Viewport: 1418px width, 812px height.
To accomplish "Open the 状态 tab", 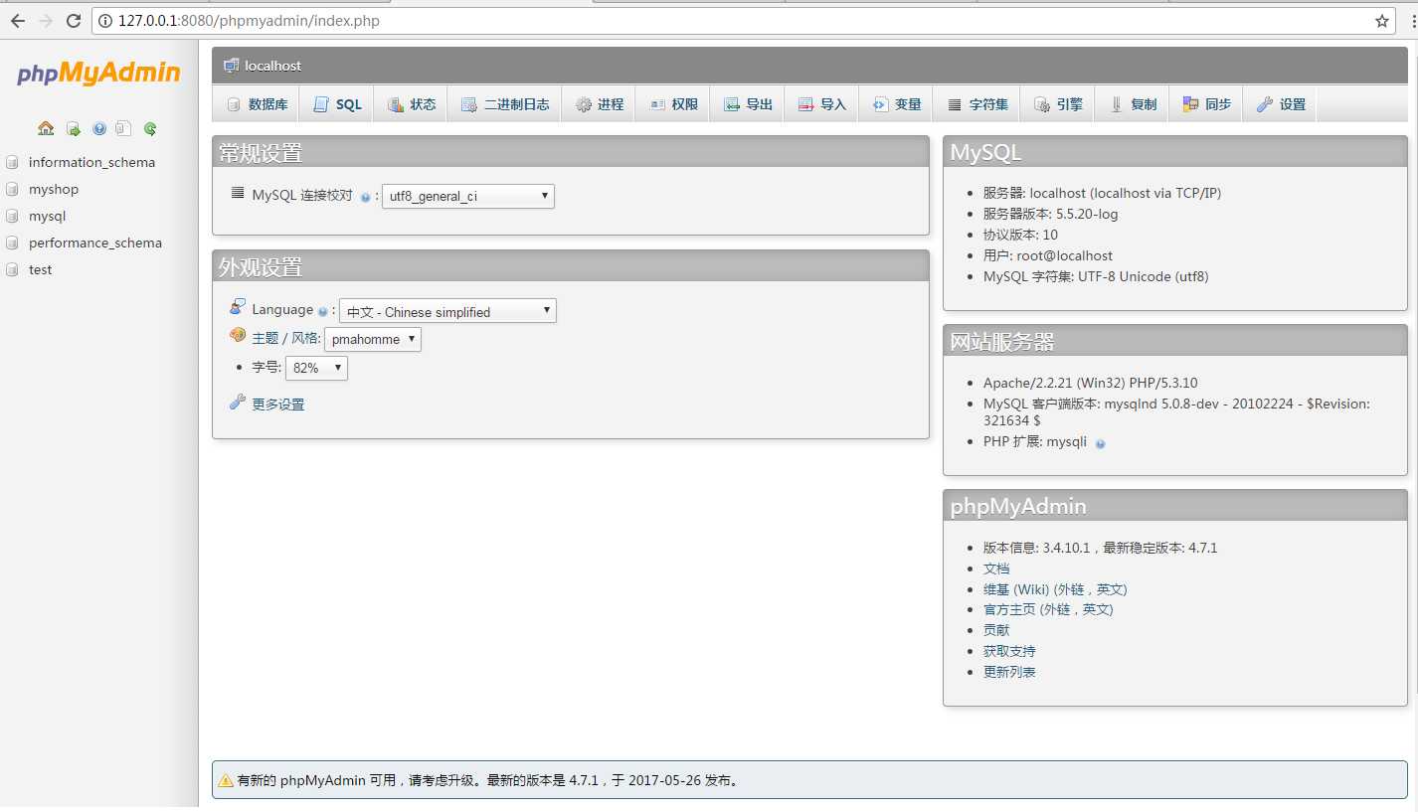I will tap(411, 104).
